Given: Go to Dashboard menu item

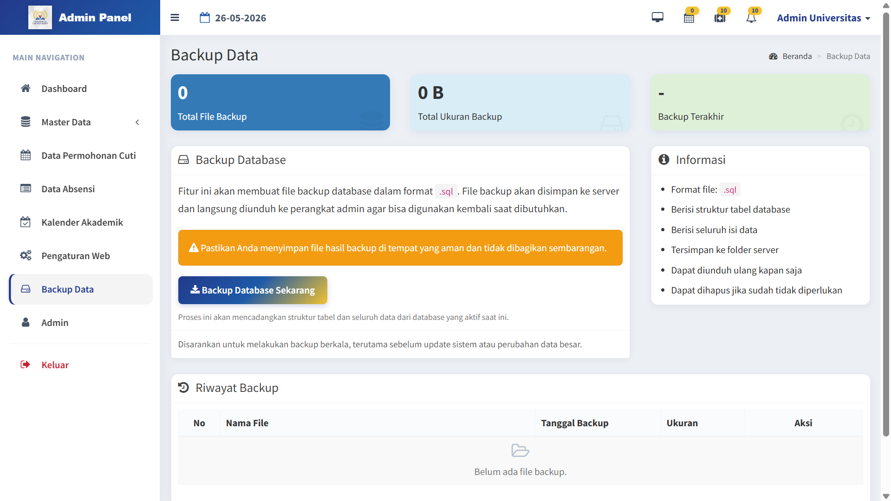Looking at the screenshot, I should click(81, 89).
